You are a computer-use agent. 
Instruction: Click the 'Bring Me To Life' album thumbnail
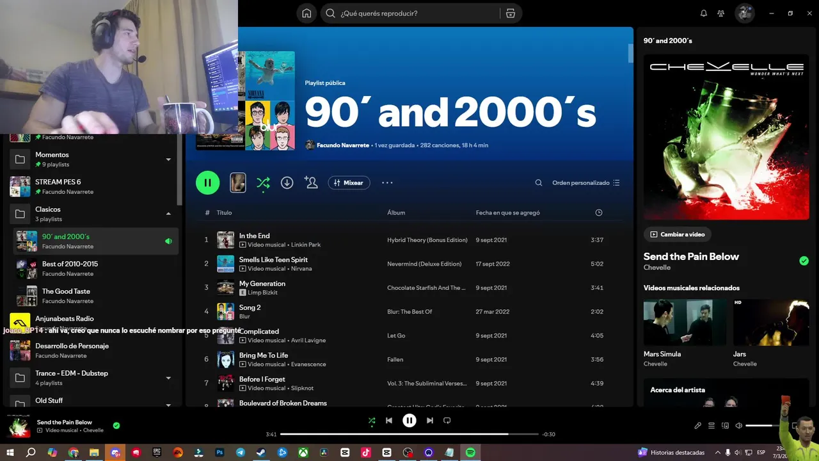click(225, 359)
